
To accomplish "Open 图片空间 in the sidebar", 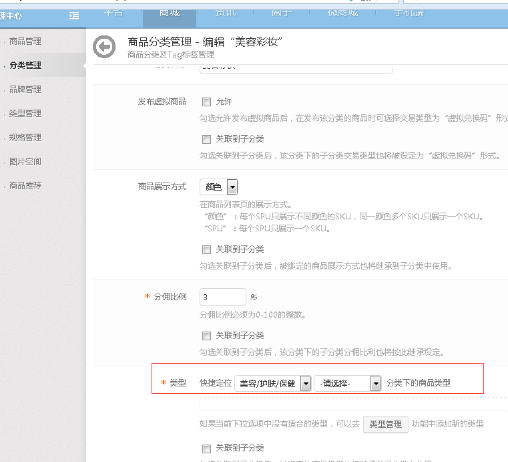I will pos(25,162).
